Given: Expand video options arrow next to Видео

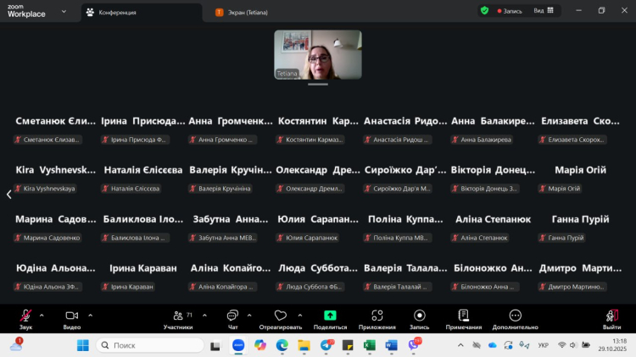Looking at the screenshot, I should pyautogui.click(x=91, y=315).
